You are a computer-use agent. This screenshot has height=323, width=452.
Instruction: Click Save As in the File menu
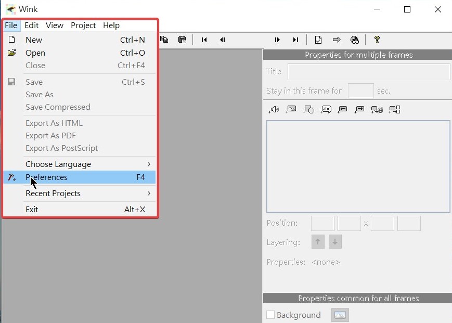[80, 95]
